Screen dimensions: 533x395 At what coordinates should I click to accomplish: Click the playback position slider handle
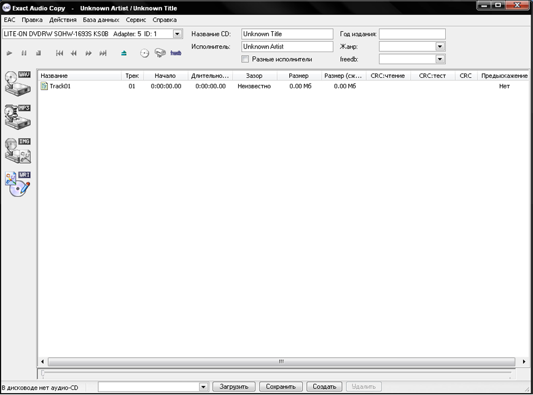[x=42, y=374]
